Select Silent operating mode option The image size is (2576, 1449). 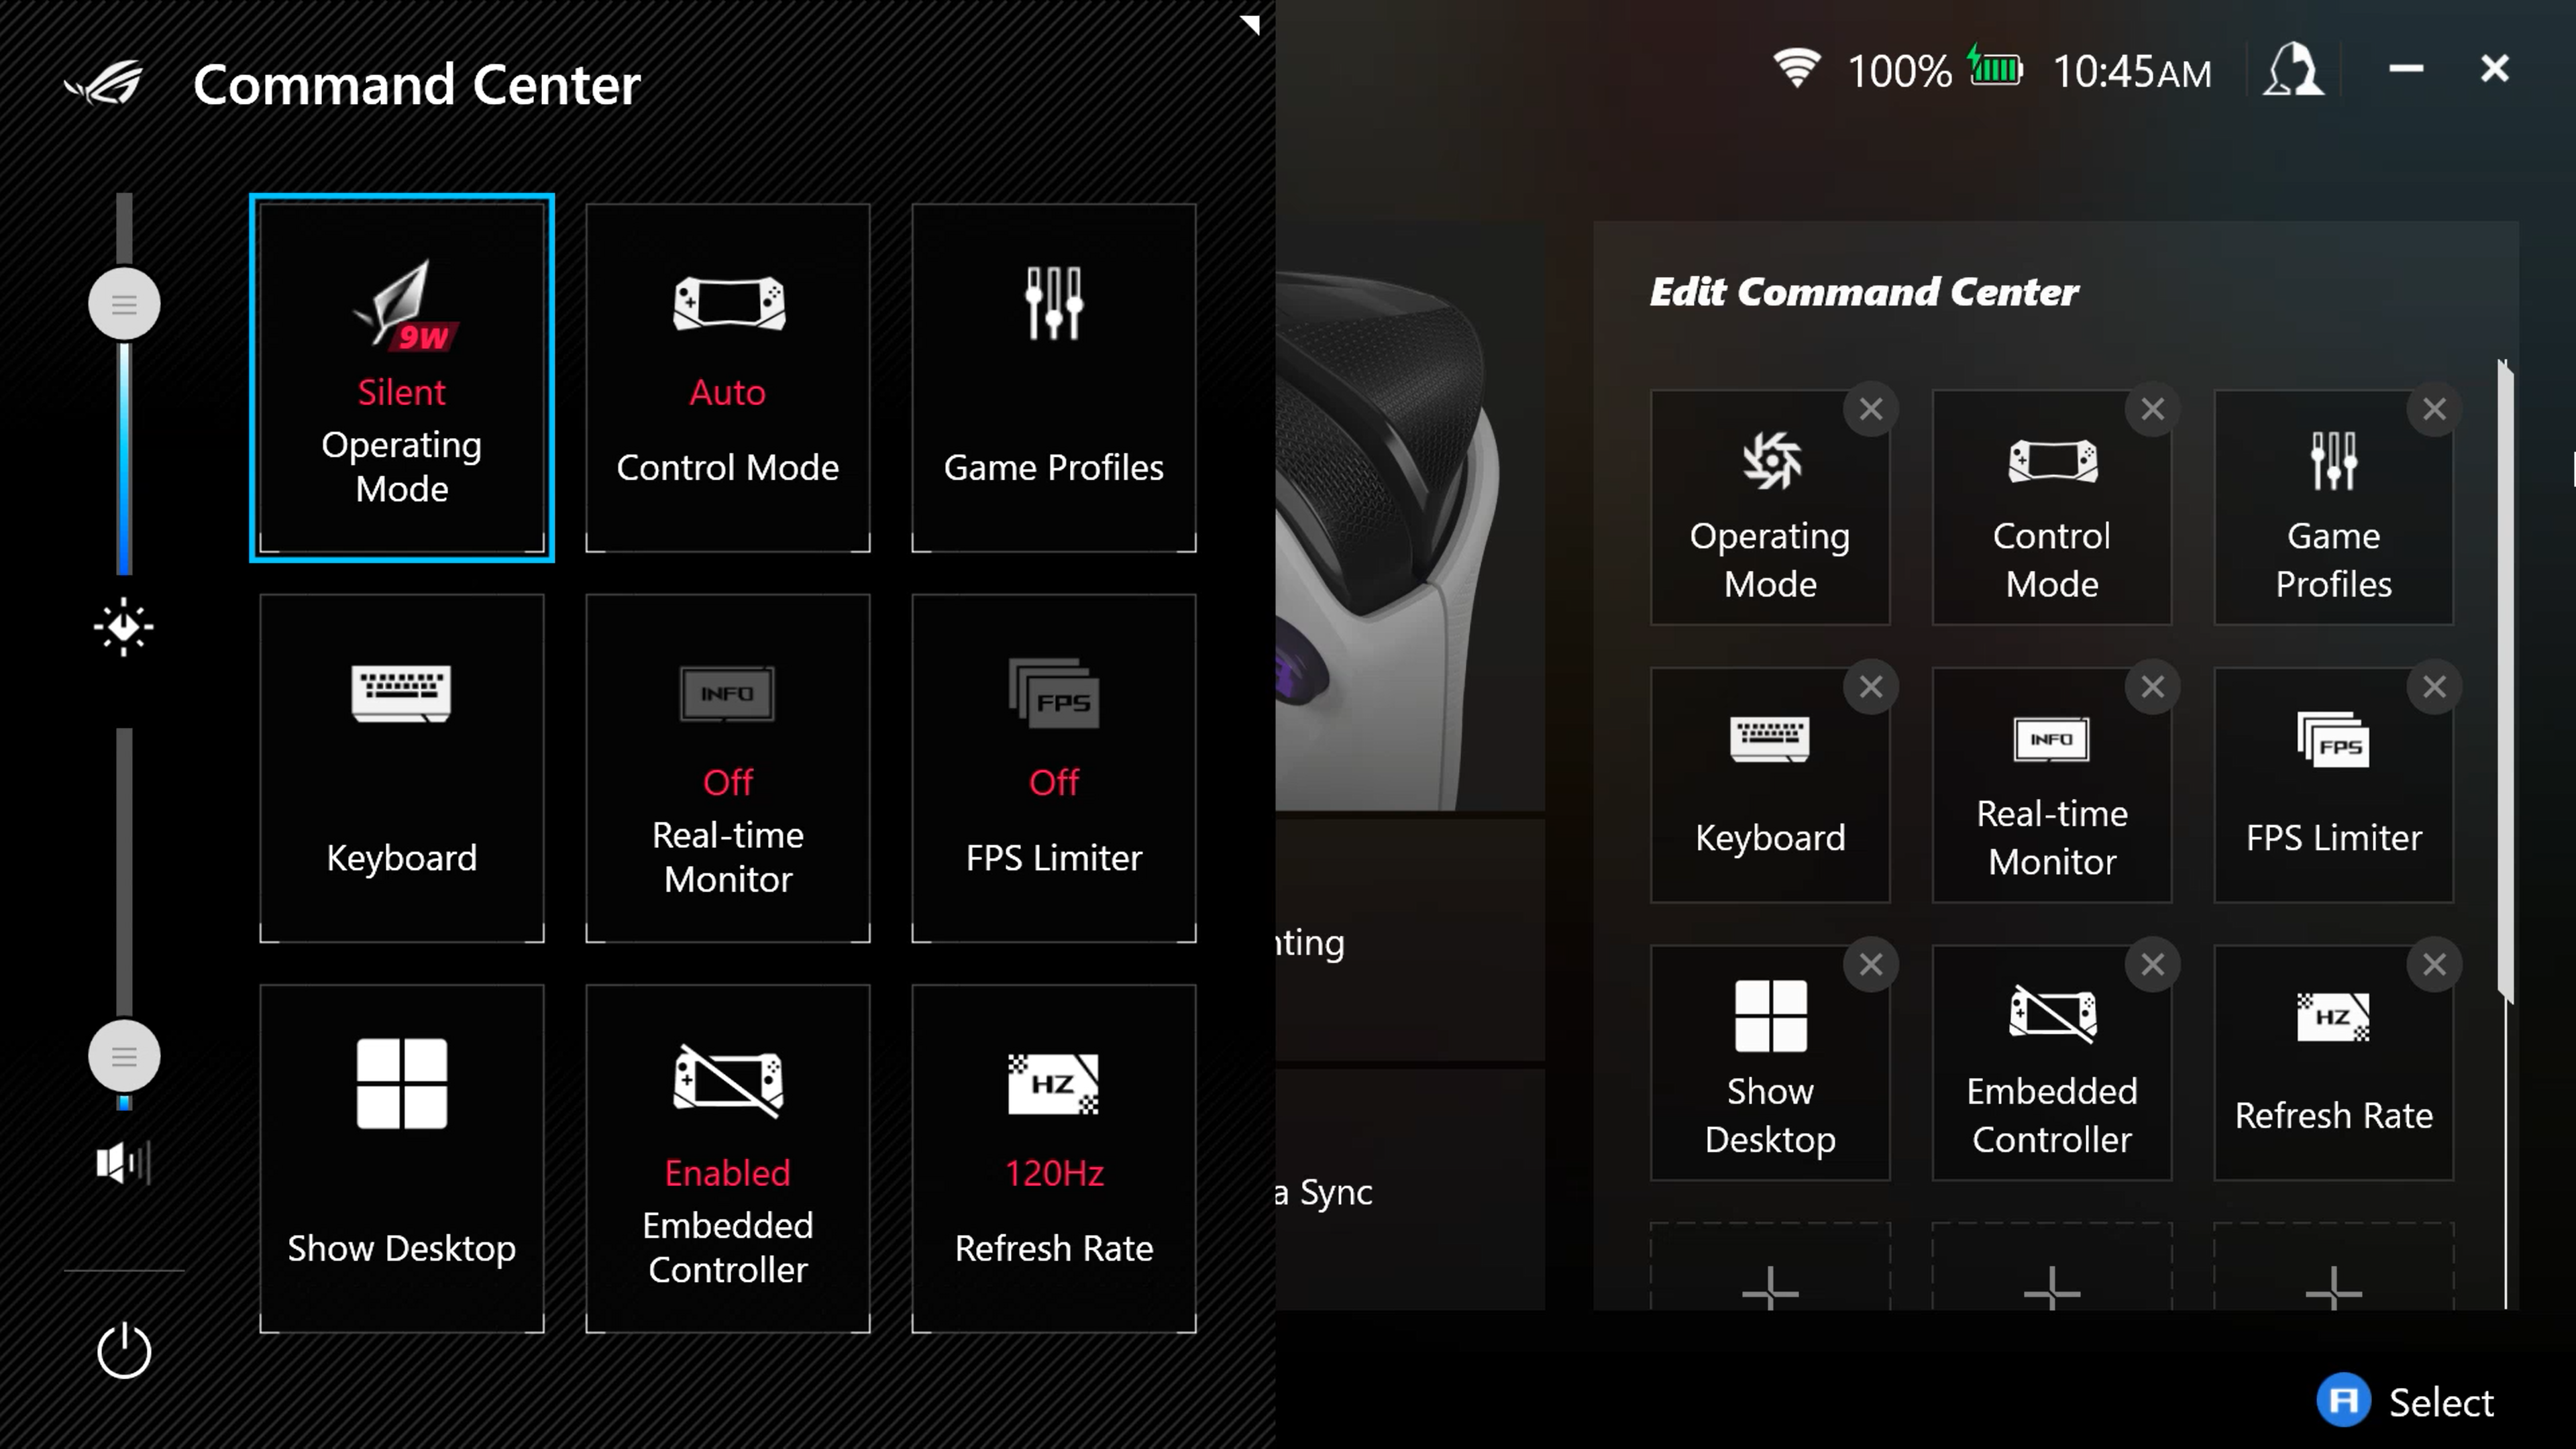pos(402,377)
